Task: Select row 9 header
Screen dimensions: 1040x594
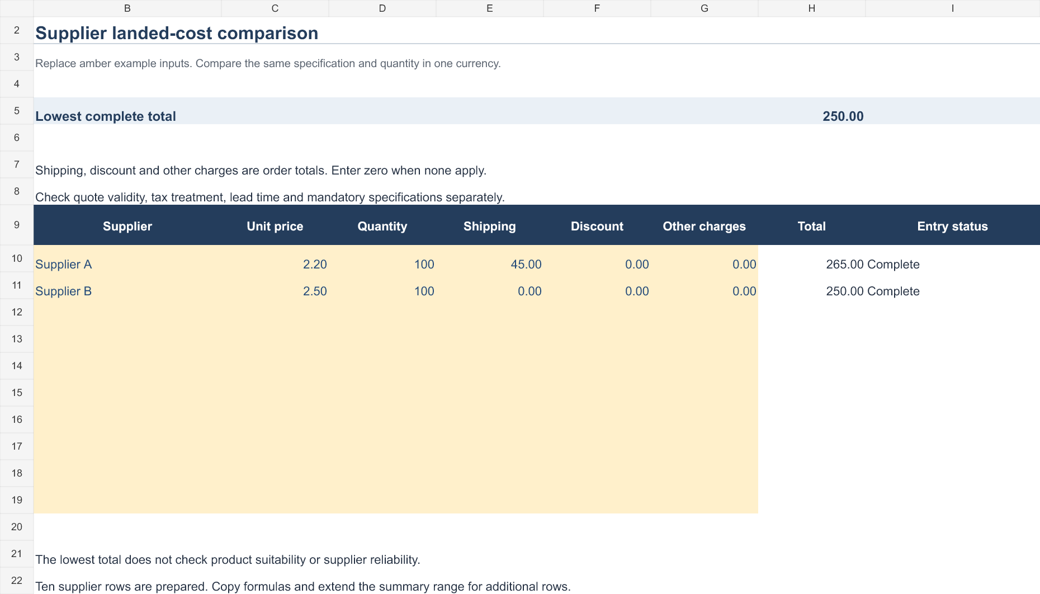Action: [17, 225]
